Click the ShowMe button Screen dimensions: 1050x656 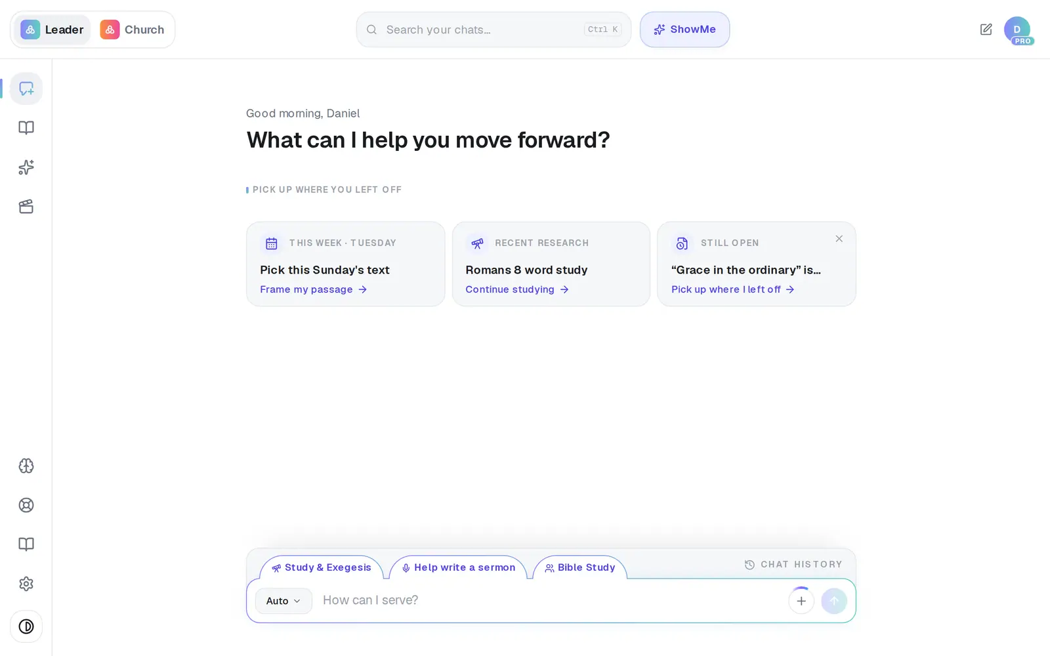click(684, 30)
